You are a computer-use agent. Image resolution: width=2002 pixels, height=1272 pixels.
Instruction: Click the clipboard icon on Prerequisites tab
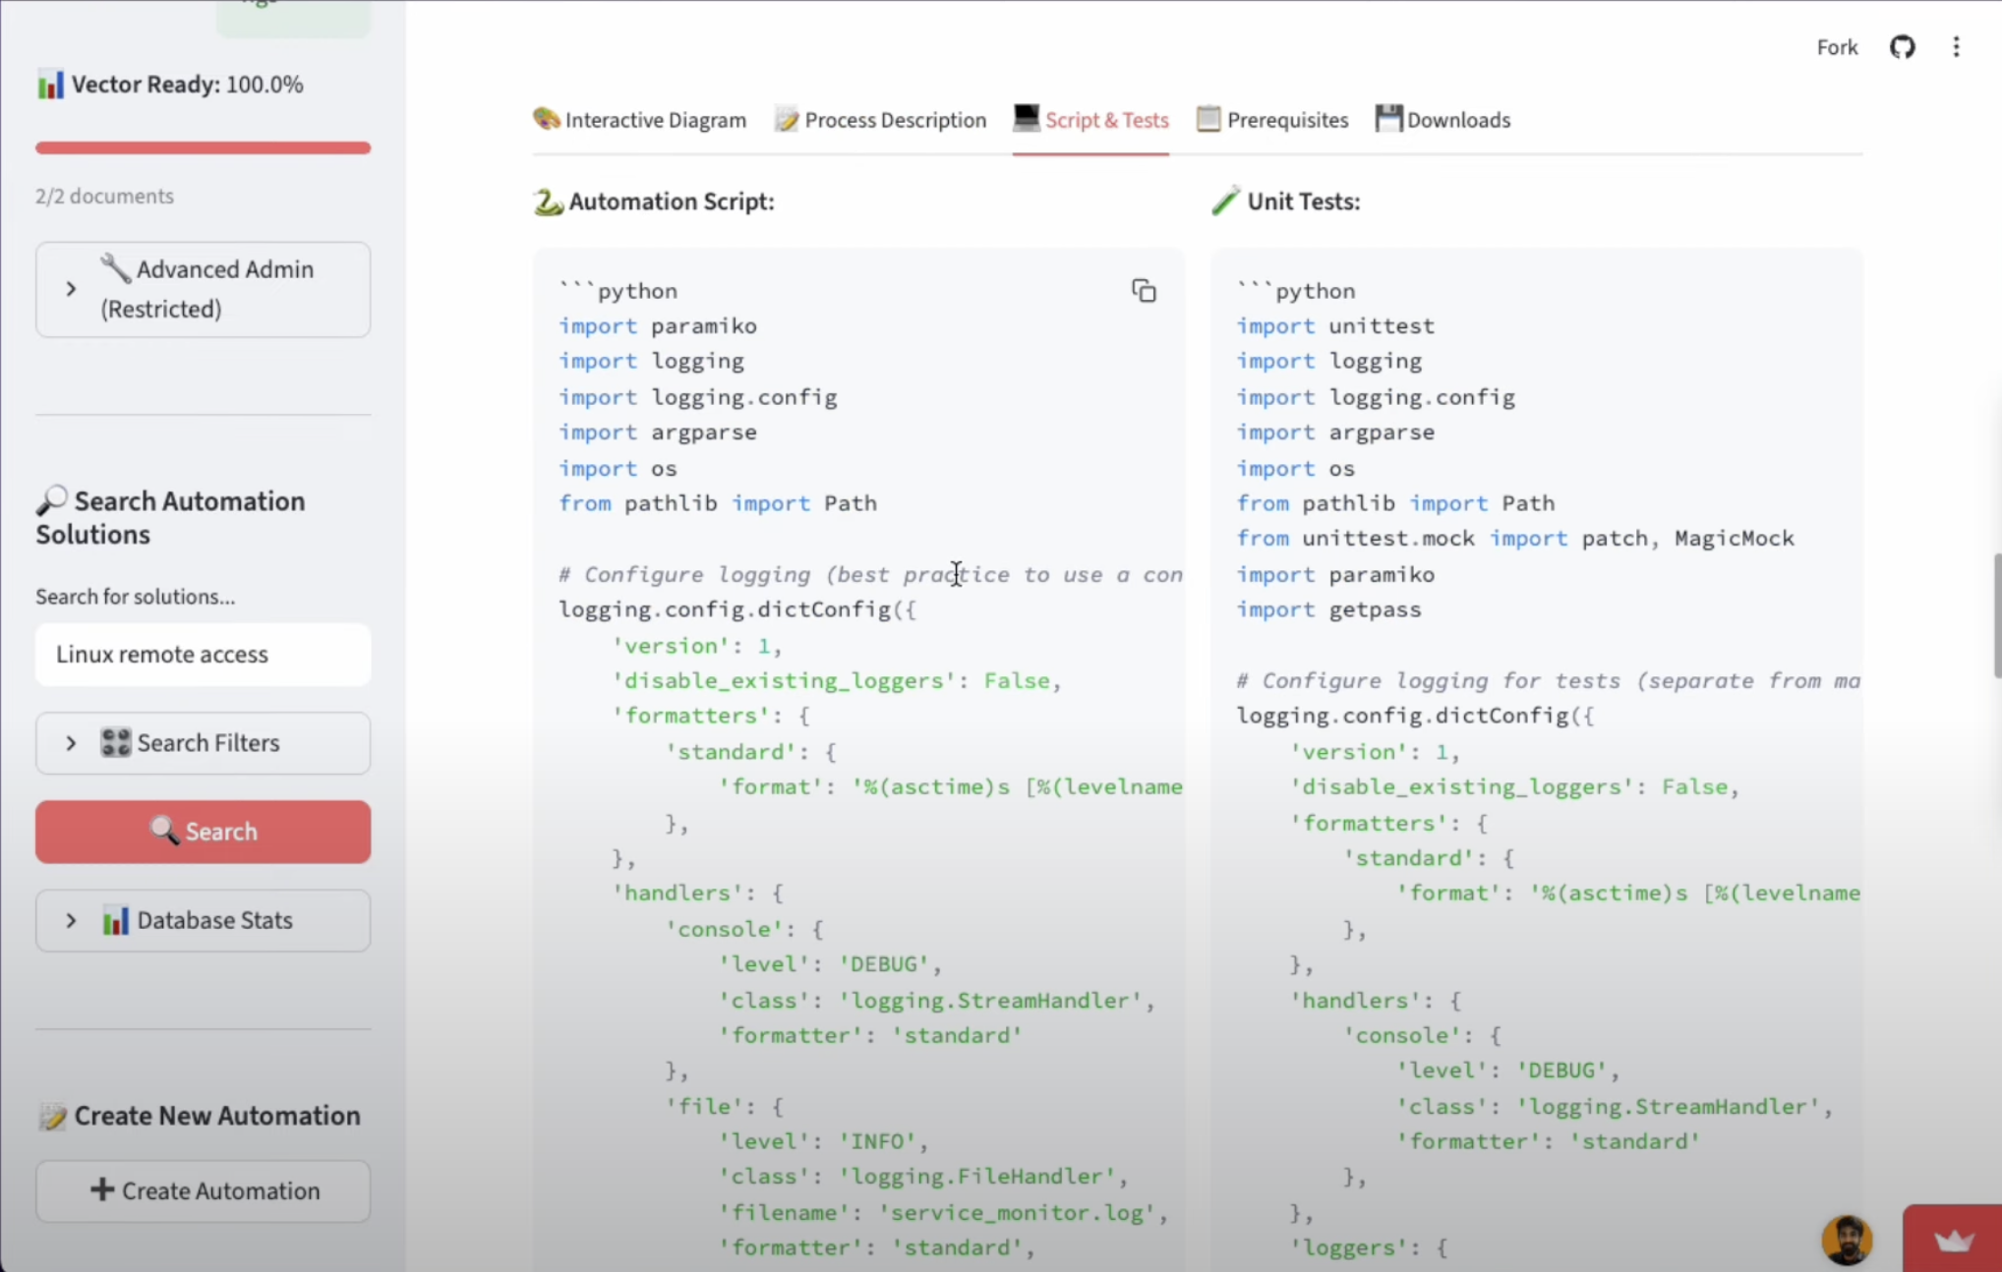(x=1208, y=119)
